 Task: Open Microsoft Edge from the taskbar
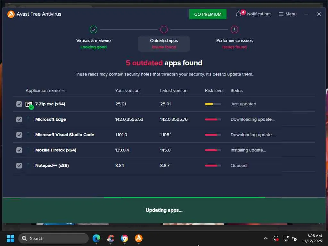96,238
